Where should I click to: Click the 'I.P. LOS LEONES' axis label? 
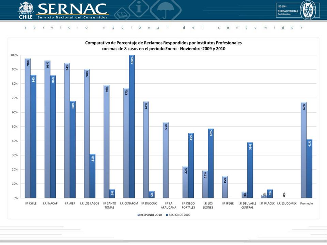(208, 206)
